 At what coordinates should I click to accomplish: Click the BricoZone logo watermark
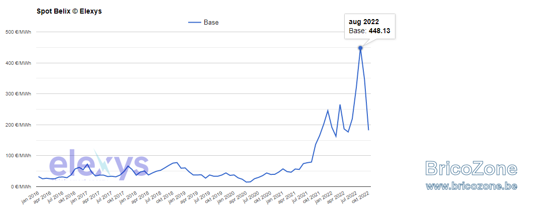(x=472, y=168)
